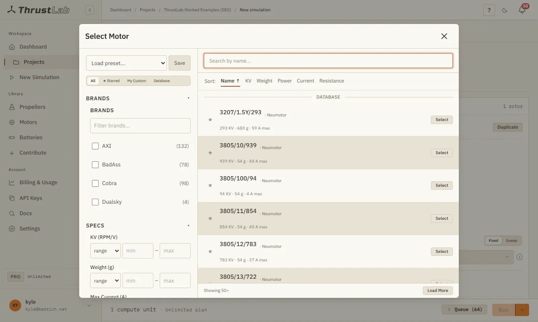Open the dropdown behind the dialog

click(x=486, y=257)
